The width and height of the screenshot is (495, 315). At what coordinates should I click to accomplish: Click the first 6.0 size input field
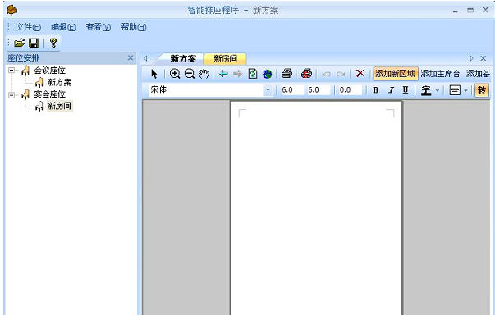(291, 90)
